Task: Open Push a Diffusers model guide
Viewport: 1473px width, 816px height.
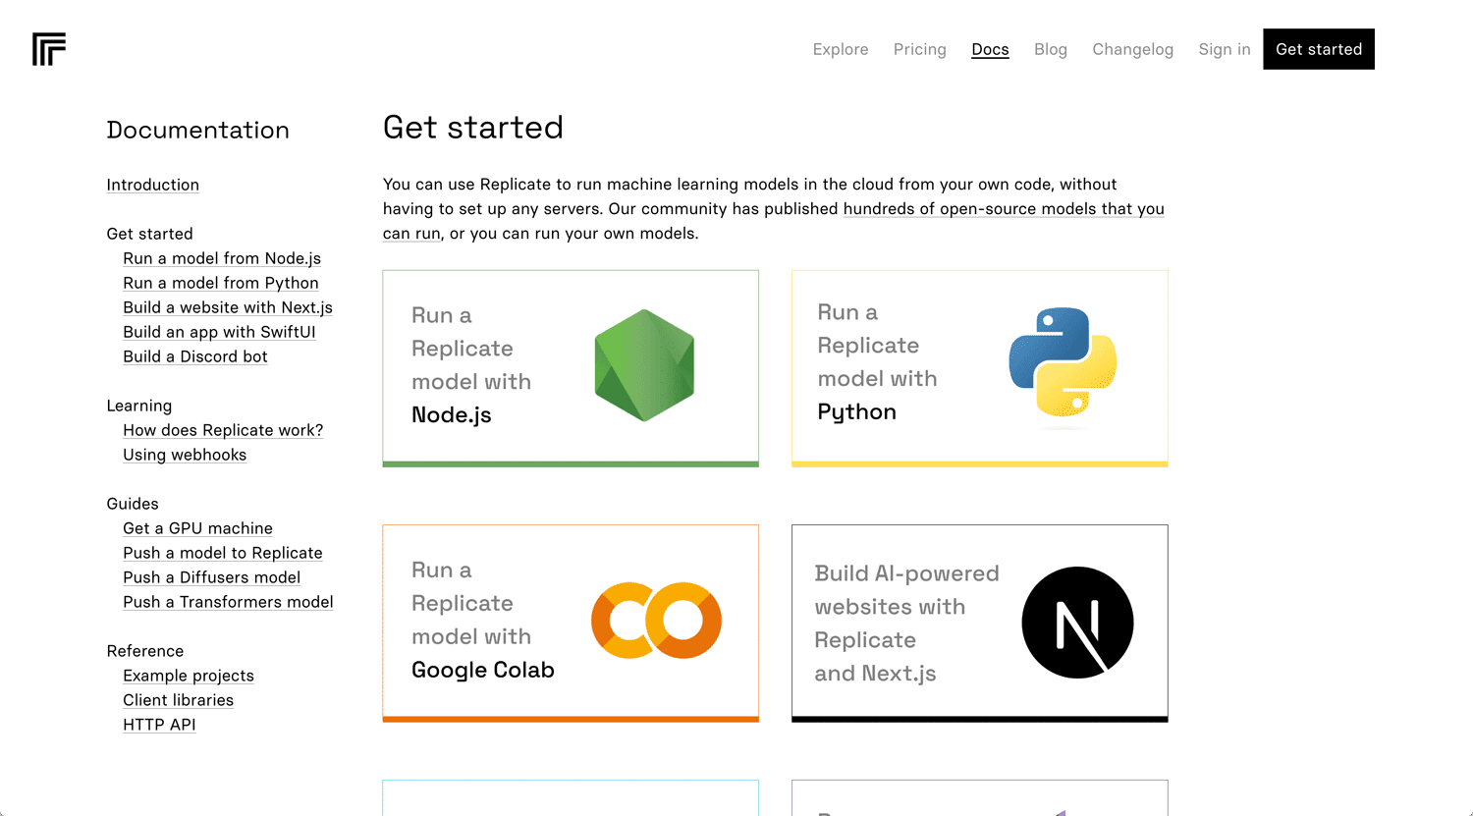Action: coord(212,577)
